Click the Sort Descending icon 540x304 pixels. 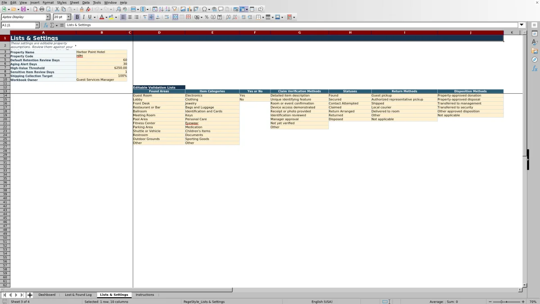click(x=167, y=9)
